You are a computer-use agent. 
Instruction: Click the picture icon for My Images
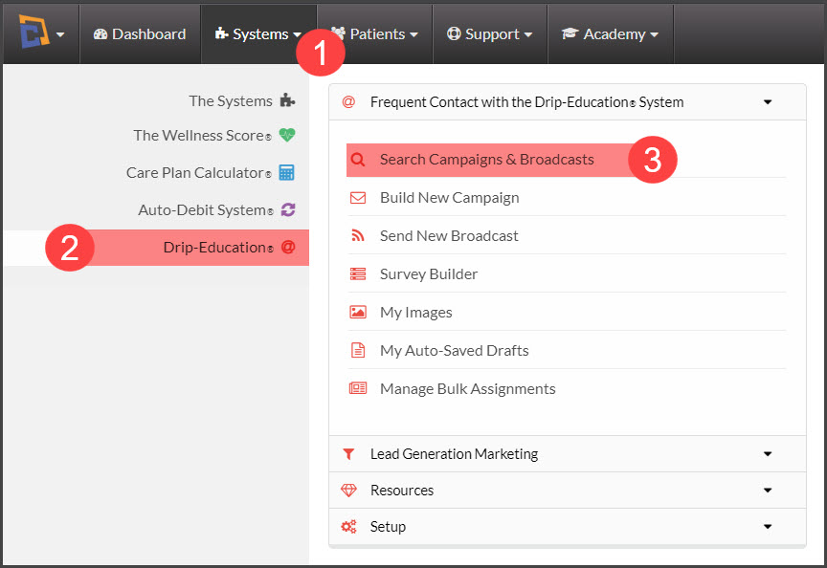point(358,312)
